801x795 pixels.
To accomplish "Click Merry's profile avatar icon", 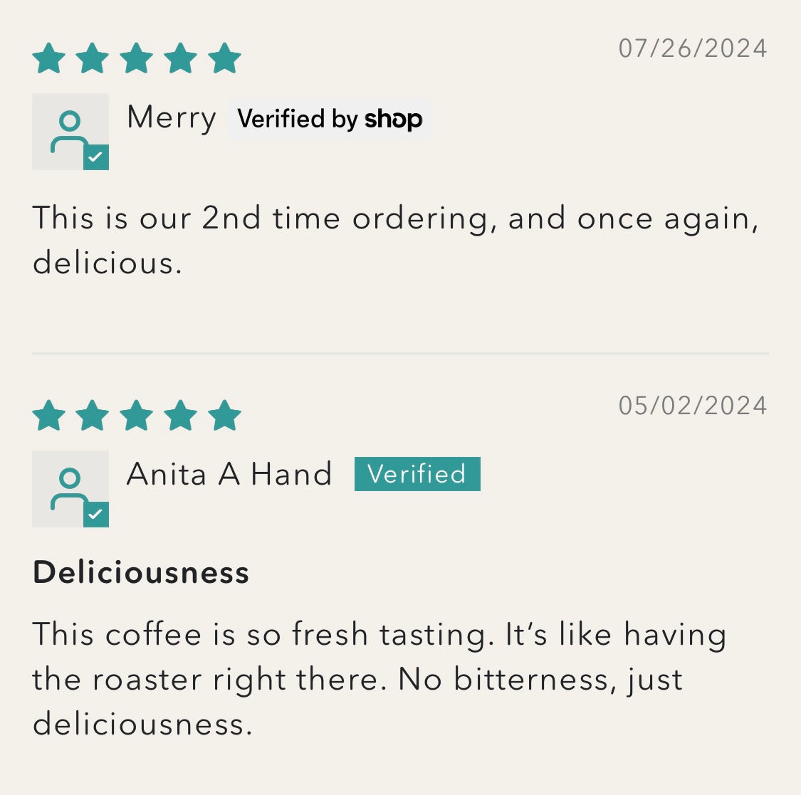I will click(x=70, y=132).
